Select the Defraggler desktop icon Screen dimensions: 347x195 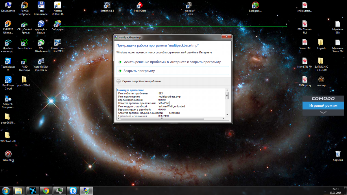tap(58, 24)
